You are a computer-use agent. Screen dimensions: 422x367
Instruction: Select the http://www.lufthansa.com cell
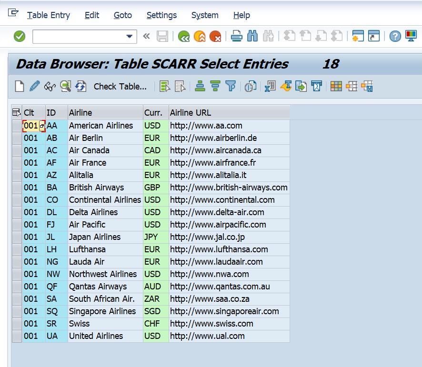tap(229, 249)
